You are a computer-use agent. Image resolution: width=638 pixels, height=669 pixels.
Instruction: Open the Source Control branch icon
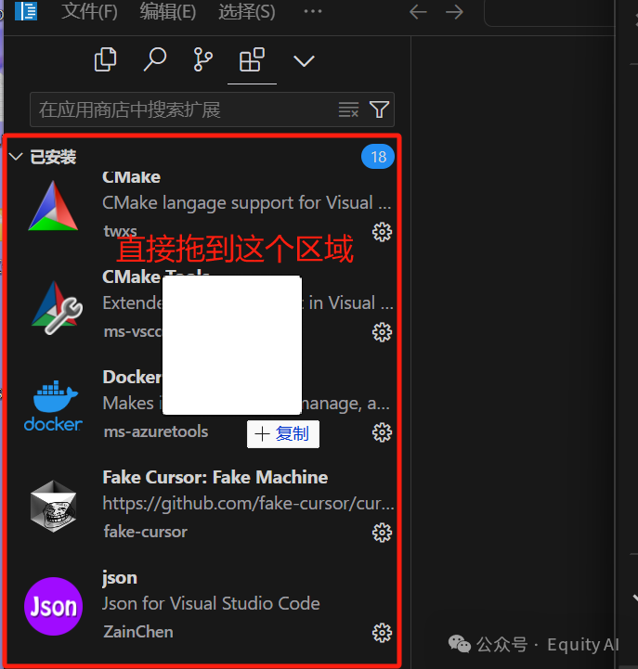click(202, 59)
